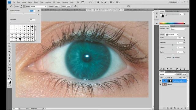Click lock all padlock icon in Layers panel
The width and height of the screenshot is (196, 110).
171,77
